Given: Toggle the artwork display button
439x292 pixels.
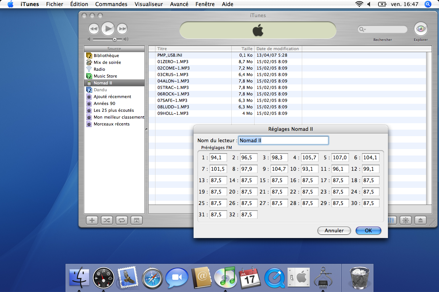Looking at the screenshot, I should pyautogui.click(x=137, y=221).
